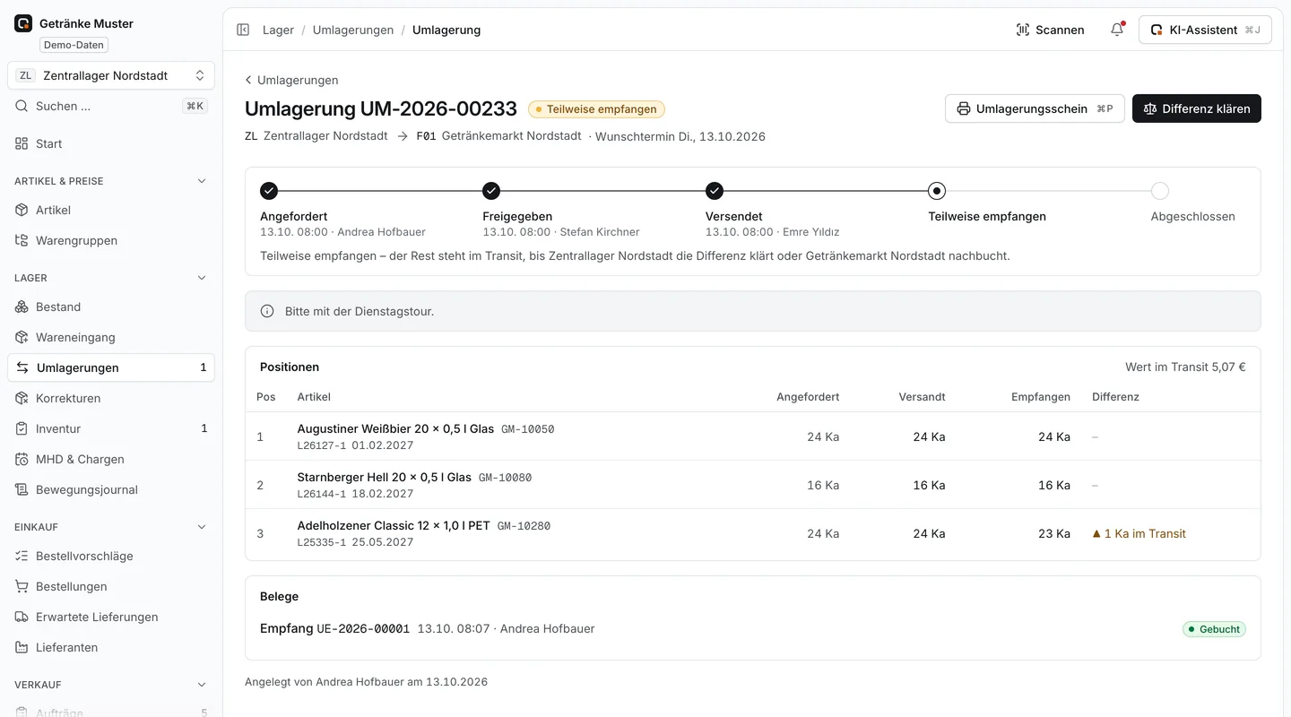Select Starnberger Hell article name
Screen dimensions: 1291x717
coord(385,477)
